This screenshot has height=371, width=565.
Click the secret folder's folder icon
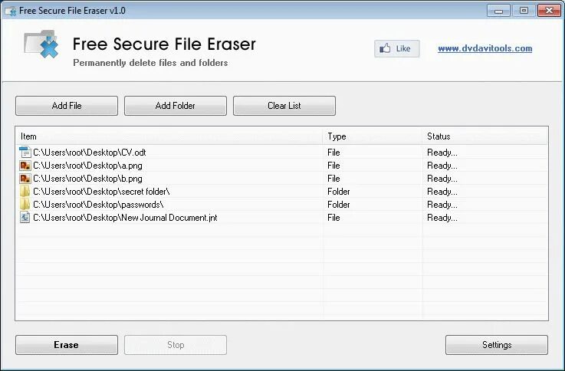click(x=25, y=192)
